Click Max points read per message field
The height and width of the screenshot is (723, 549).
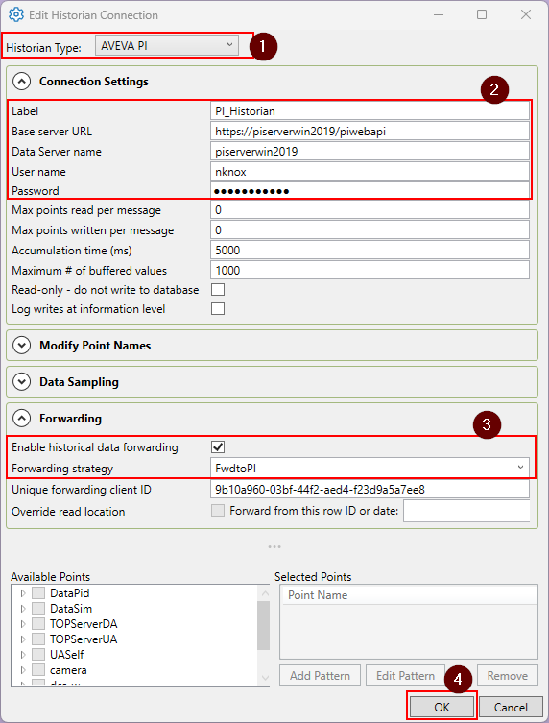click(370, 210)
